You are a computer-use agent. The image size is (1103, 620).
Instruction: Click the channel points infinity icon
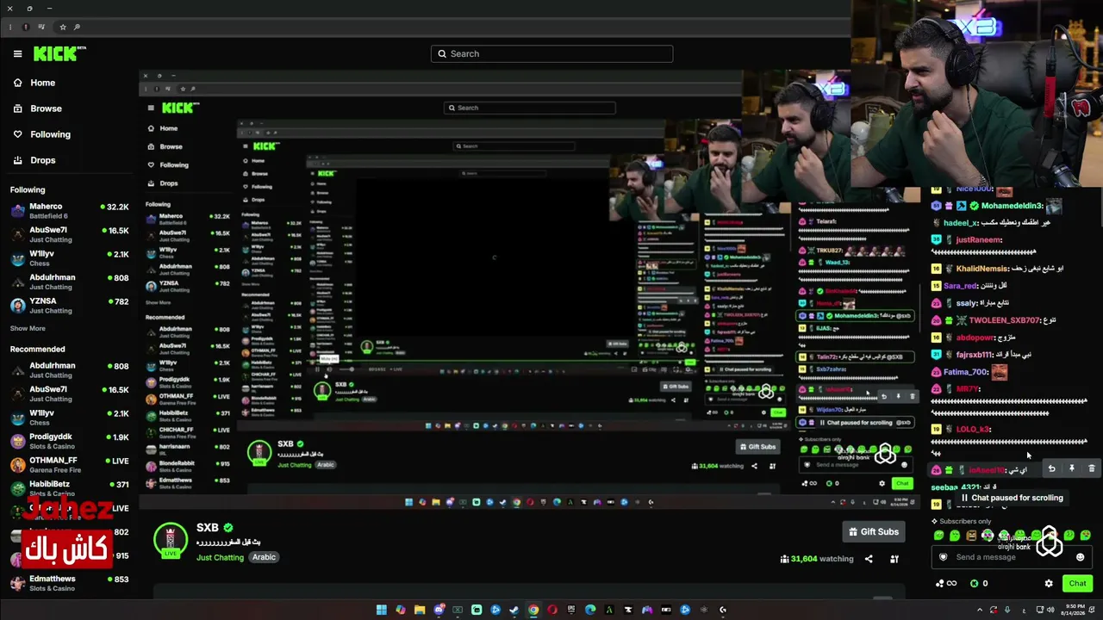946,584
